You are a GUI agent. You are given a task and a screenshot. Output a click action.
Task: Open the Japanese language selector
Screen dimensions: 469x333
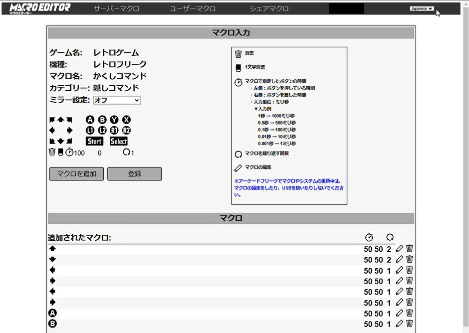tap(422, 8)
